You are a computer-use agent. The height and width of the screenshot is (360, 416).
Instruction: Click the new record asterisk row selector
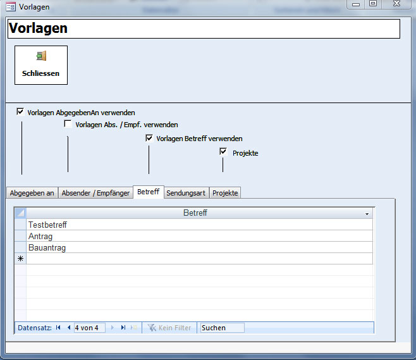click(20, 259)
